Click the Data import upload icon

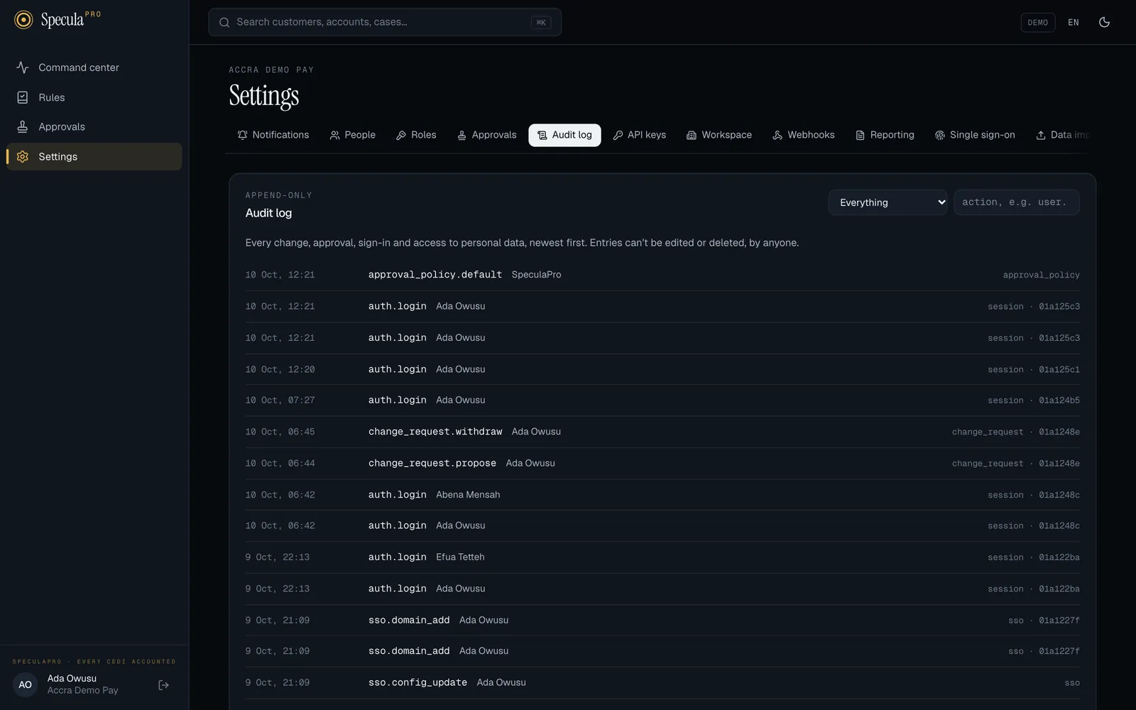(x=1041, y=135)
